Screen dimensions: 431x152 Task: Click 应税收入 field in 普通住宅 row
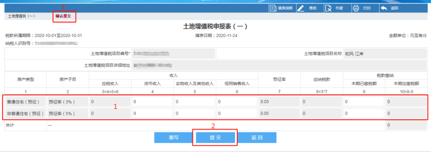click(110, 102)
